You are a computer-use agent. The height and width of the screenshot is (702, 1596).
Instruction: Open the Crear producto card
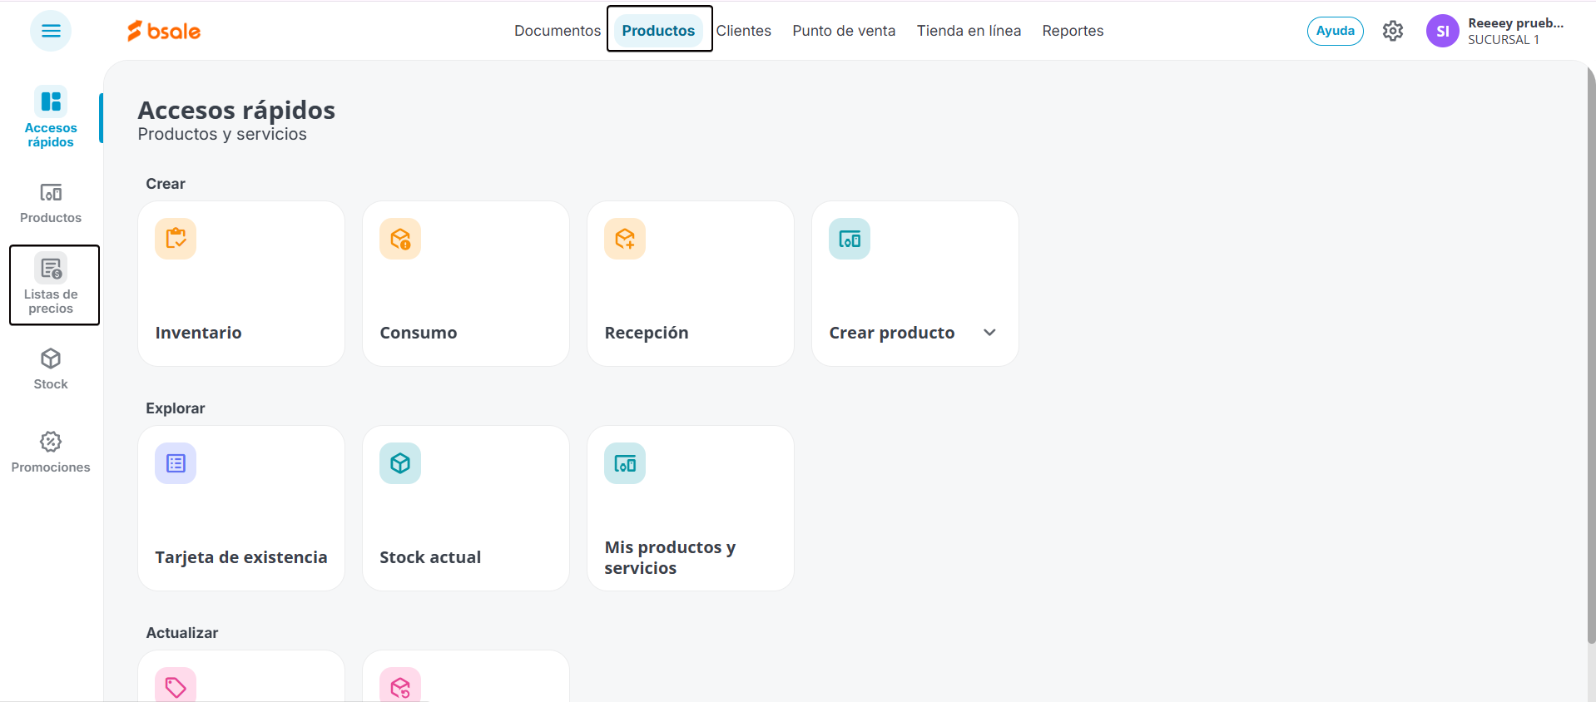click(x=915, y=284)
